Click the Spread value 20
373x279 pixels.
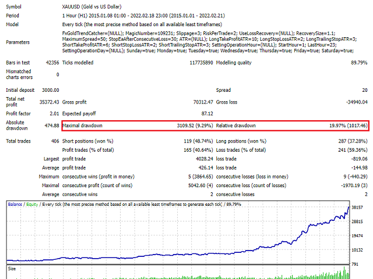[365, 90]
